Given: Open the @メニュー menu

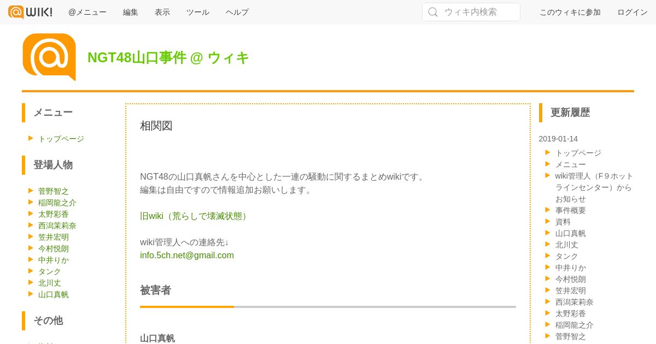Looking at the screenshot, I should tap(87, 12).
